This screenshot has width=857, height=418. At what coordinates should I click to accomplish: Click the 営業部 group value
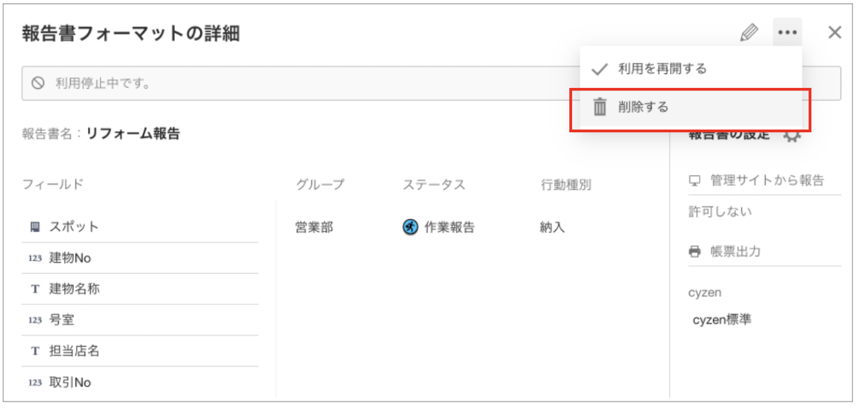tap(314, 228)
